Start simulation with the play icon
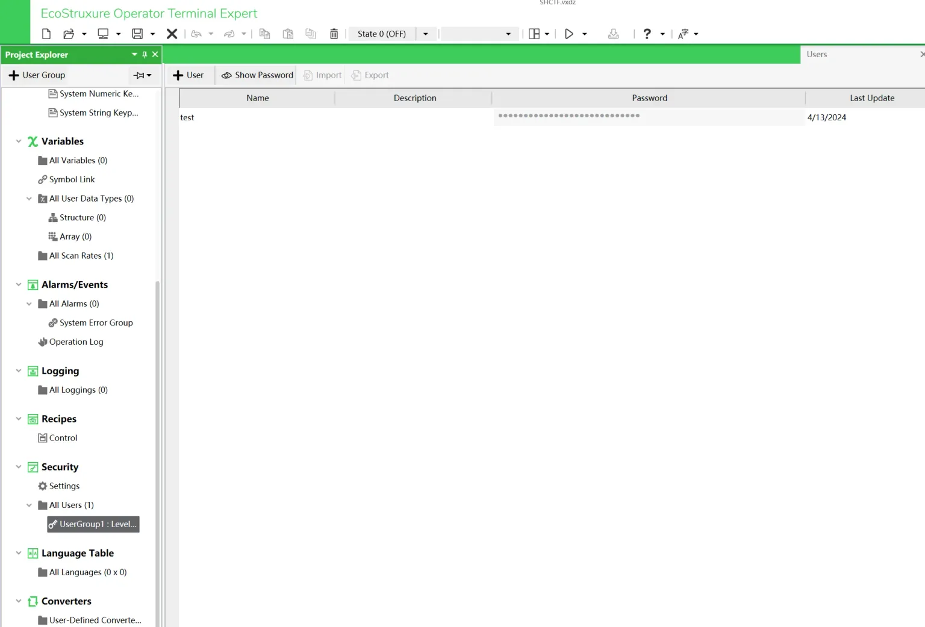 (x=568, y=34)
